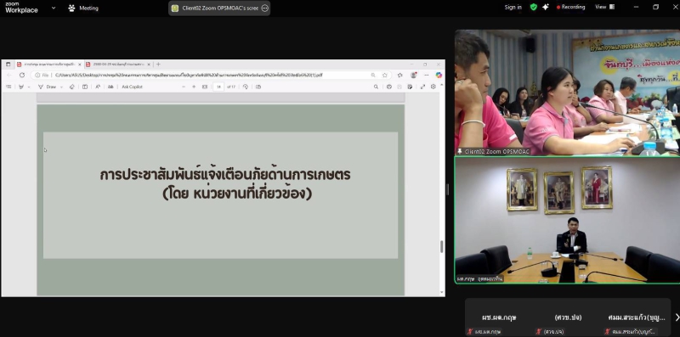Image resolution: width=680 pixels, height=337 pixels.
Task: Switch to the second PDF browser tab
Action: click(118, 65)
